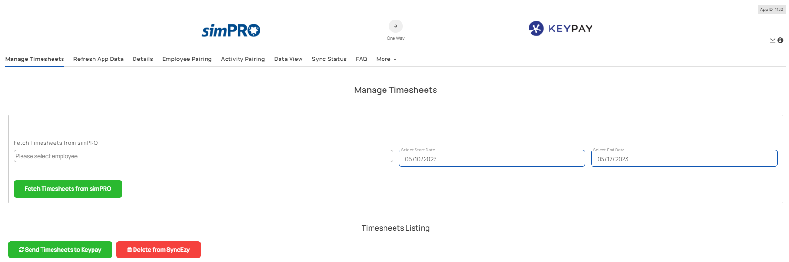View the Sync Status tab
789x262 pixels.
point(329,59)
